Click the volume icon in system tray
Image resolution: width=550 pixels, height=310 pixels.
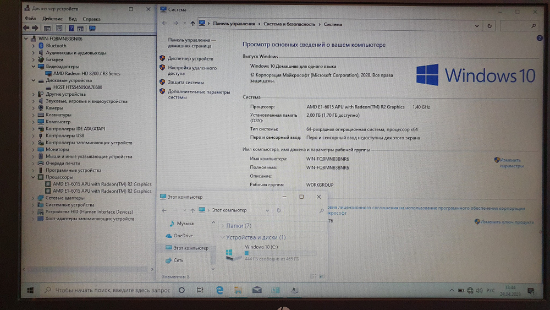[x=479, y=290]
